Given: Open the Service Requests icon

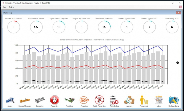Looking at the screenshot, I should coord(25,100).
